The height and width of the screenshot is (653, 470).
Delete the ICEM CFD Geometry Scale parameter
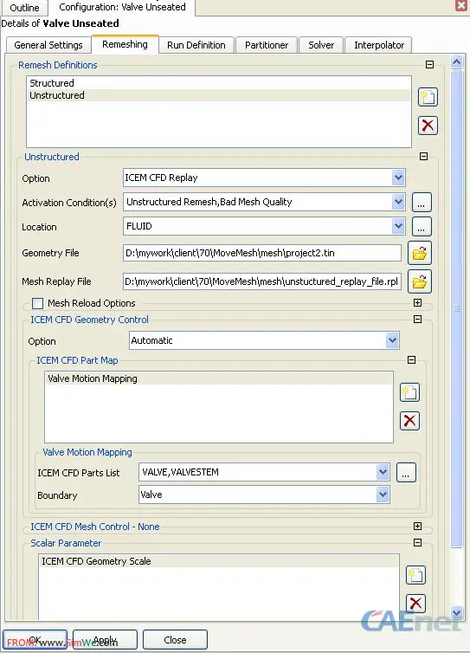pyautogui.click(x=415, y=603)
